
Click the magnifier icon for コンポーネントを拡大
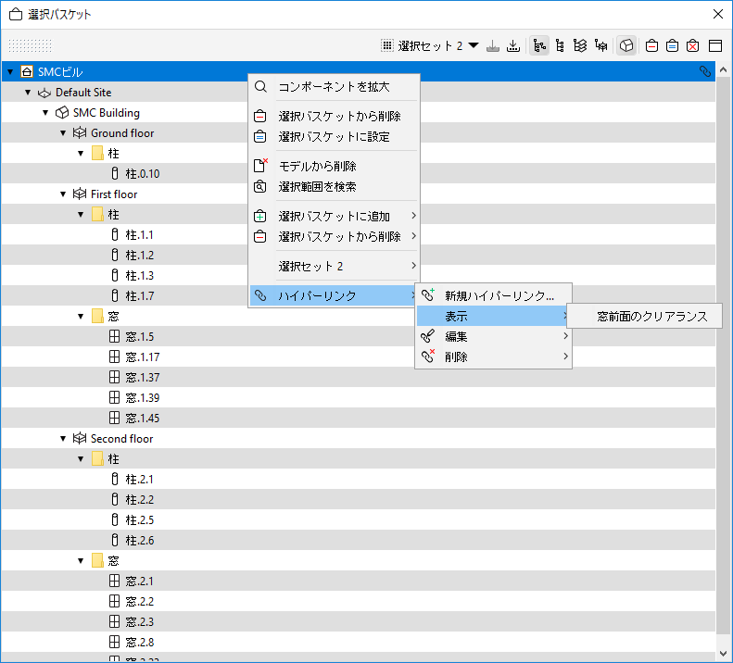[260, 86]
